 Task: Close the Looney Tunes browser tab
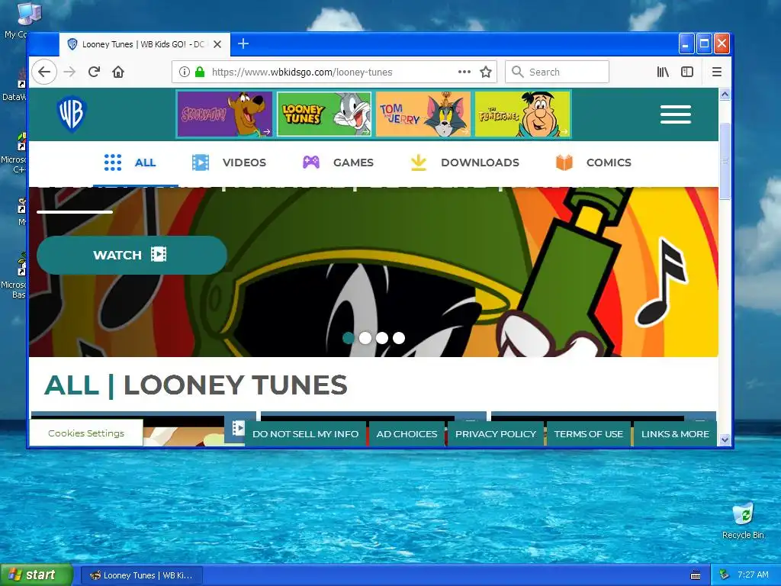click(217, 44)
